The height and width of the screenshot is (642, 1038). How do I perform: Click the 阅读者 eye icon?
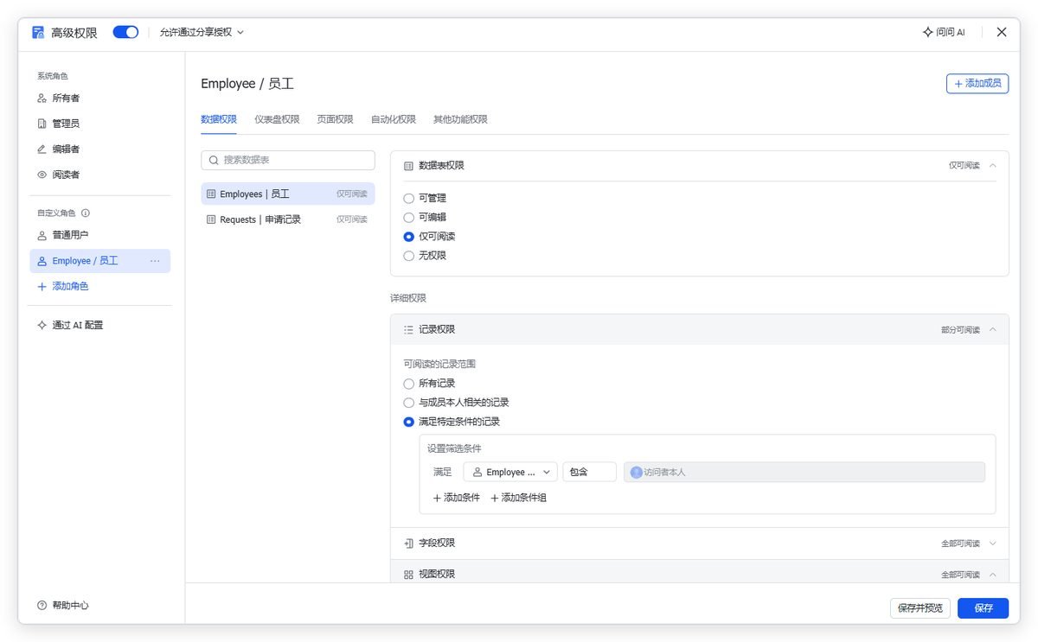(42, 175)
